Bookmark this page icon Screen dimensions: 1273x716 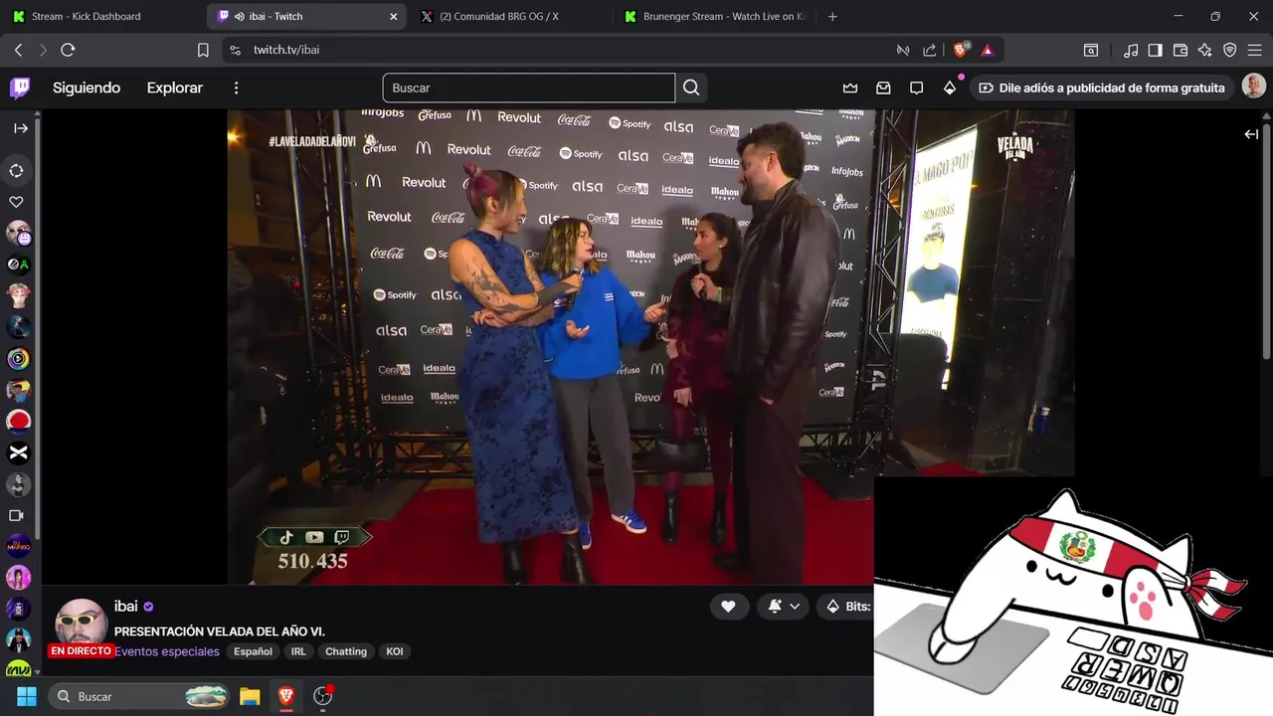[203, 50]
